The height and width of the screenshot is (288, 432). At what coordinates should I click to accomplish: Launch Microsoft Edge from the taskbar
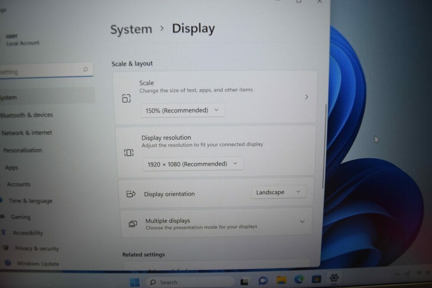click(299, 279)
